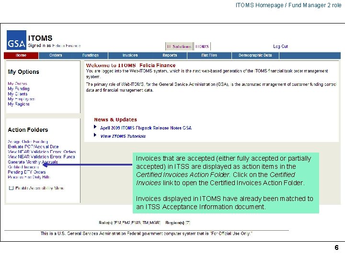Open April 2009 ITOMS Fixpack Release Notes
The image size is (345, 259).
[146, 128]
